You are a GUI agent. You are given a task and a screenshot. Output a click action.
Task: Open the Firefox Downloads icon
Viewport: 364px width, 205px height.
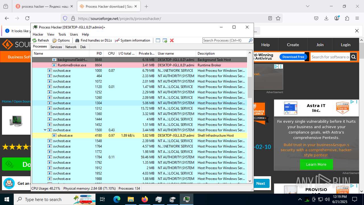pyautogui.click(x=326, y=18)
